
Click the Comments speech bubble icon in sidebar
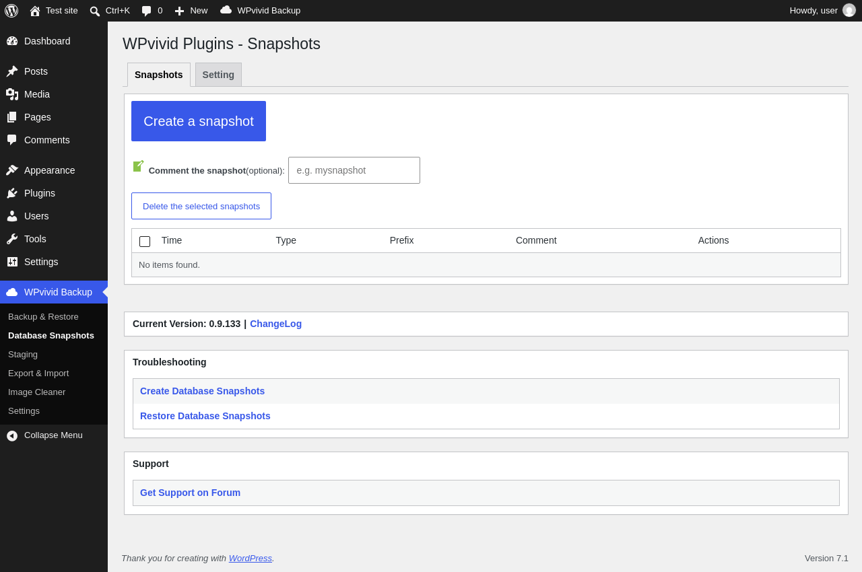point(12,140)
